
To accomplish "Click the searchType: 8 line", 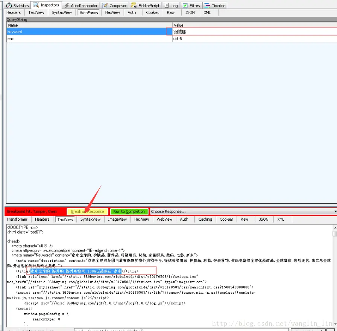I will [x=46, y=319].
